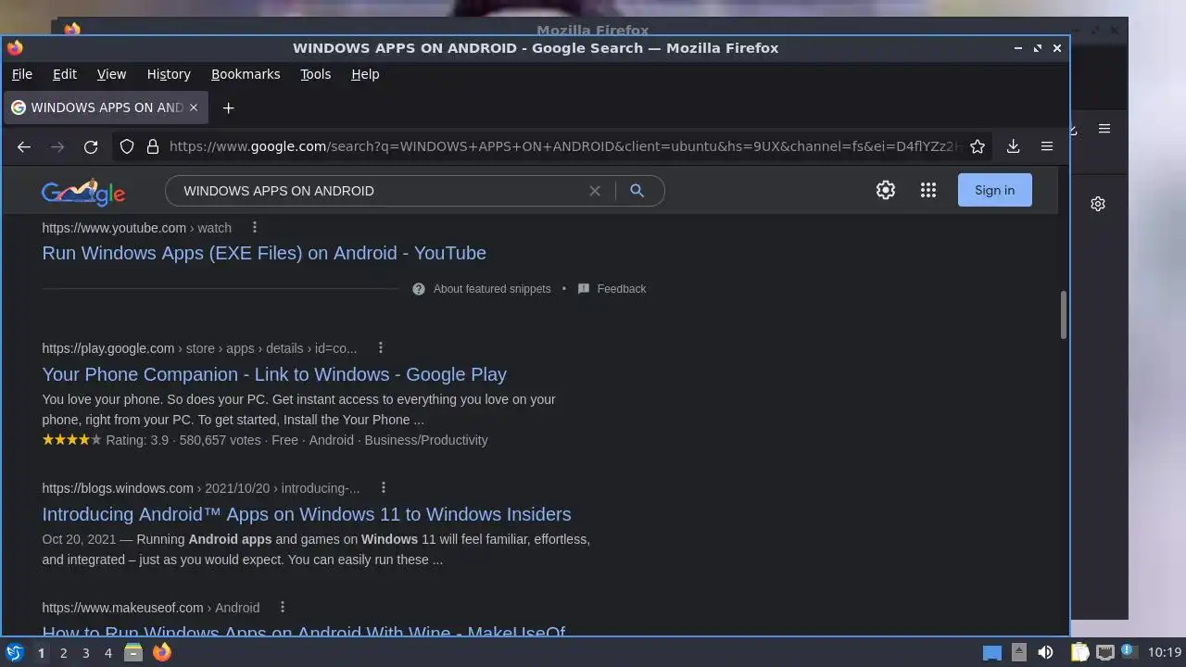Click the https://www.makeuseof.com › Android breadcrumb

(x=151, y=608)
